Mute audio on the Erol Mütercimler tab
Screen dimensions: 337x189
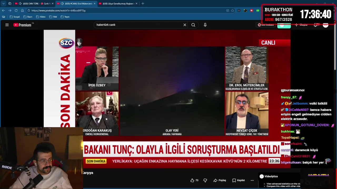click(62, 3)
